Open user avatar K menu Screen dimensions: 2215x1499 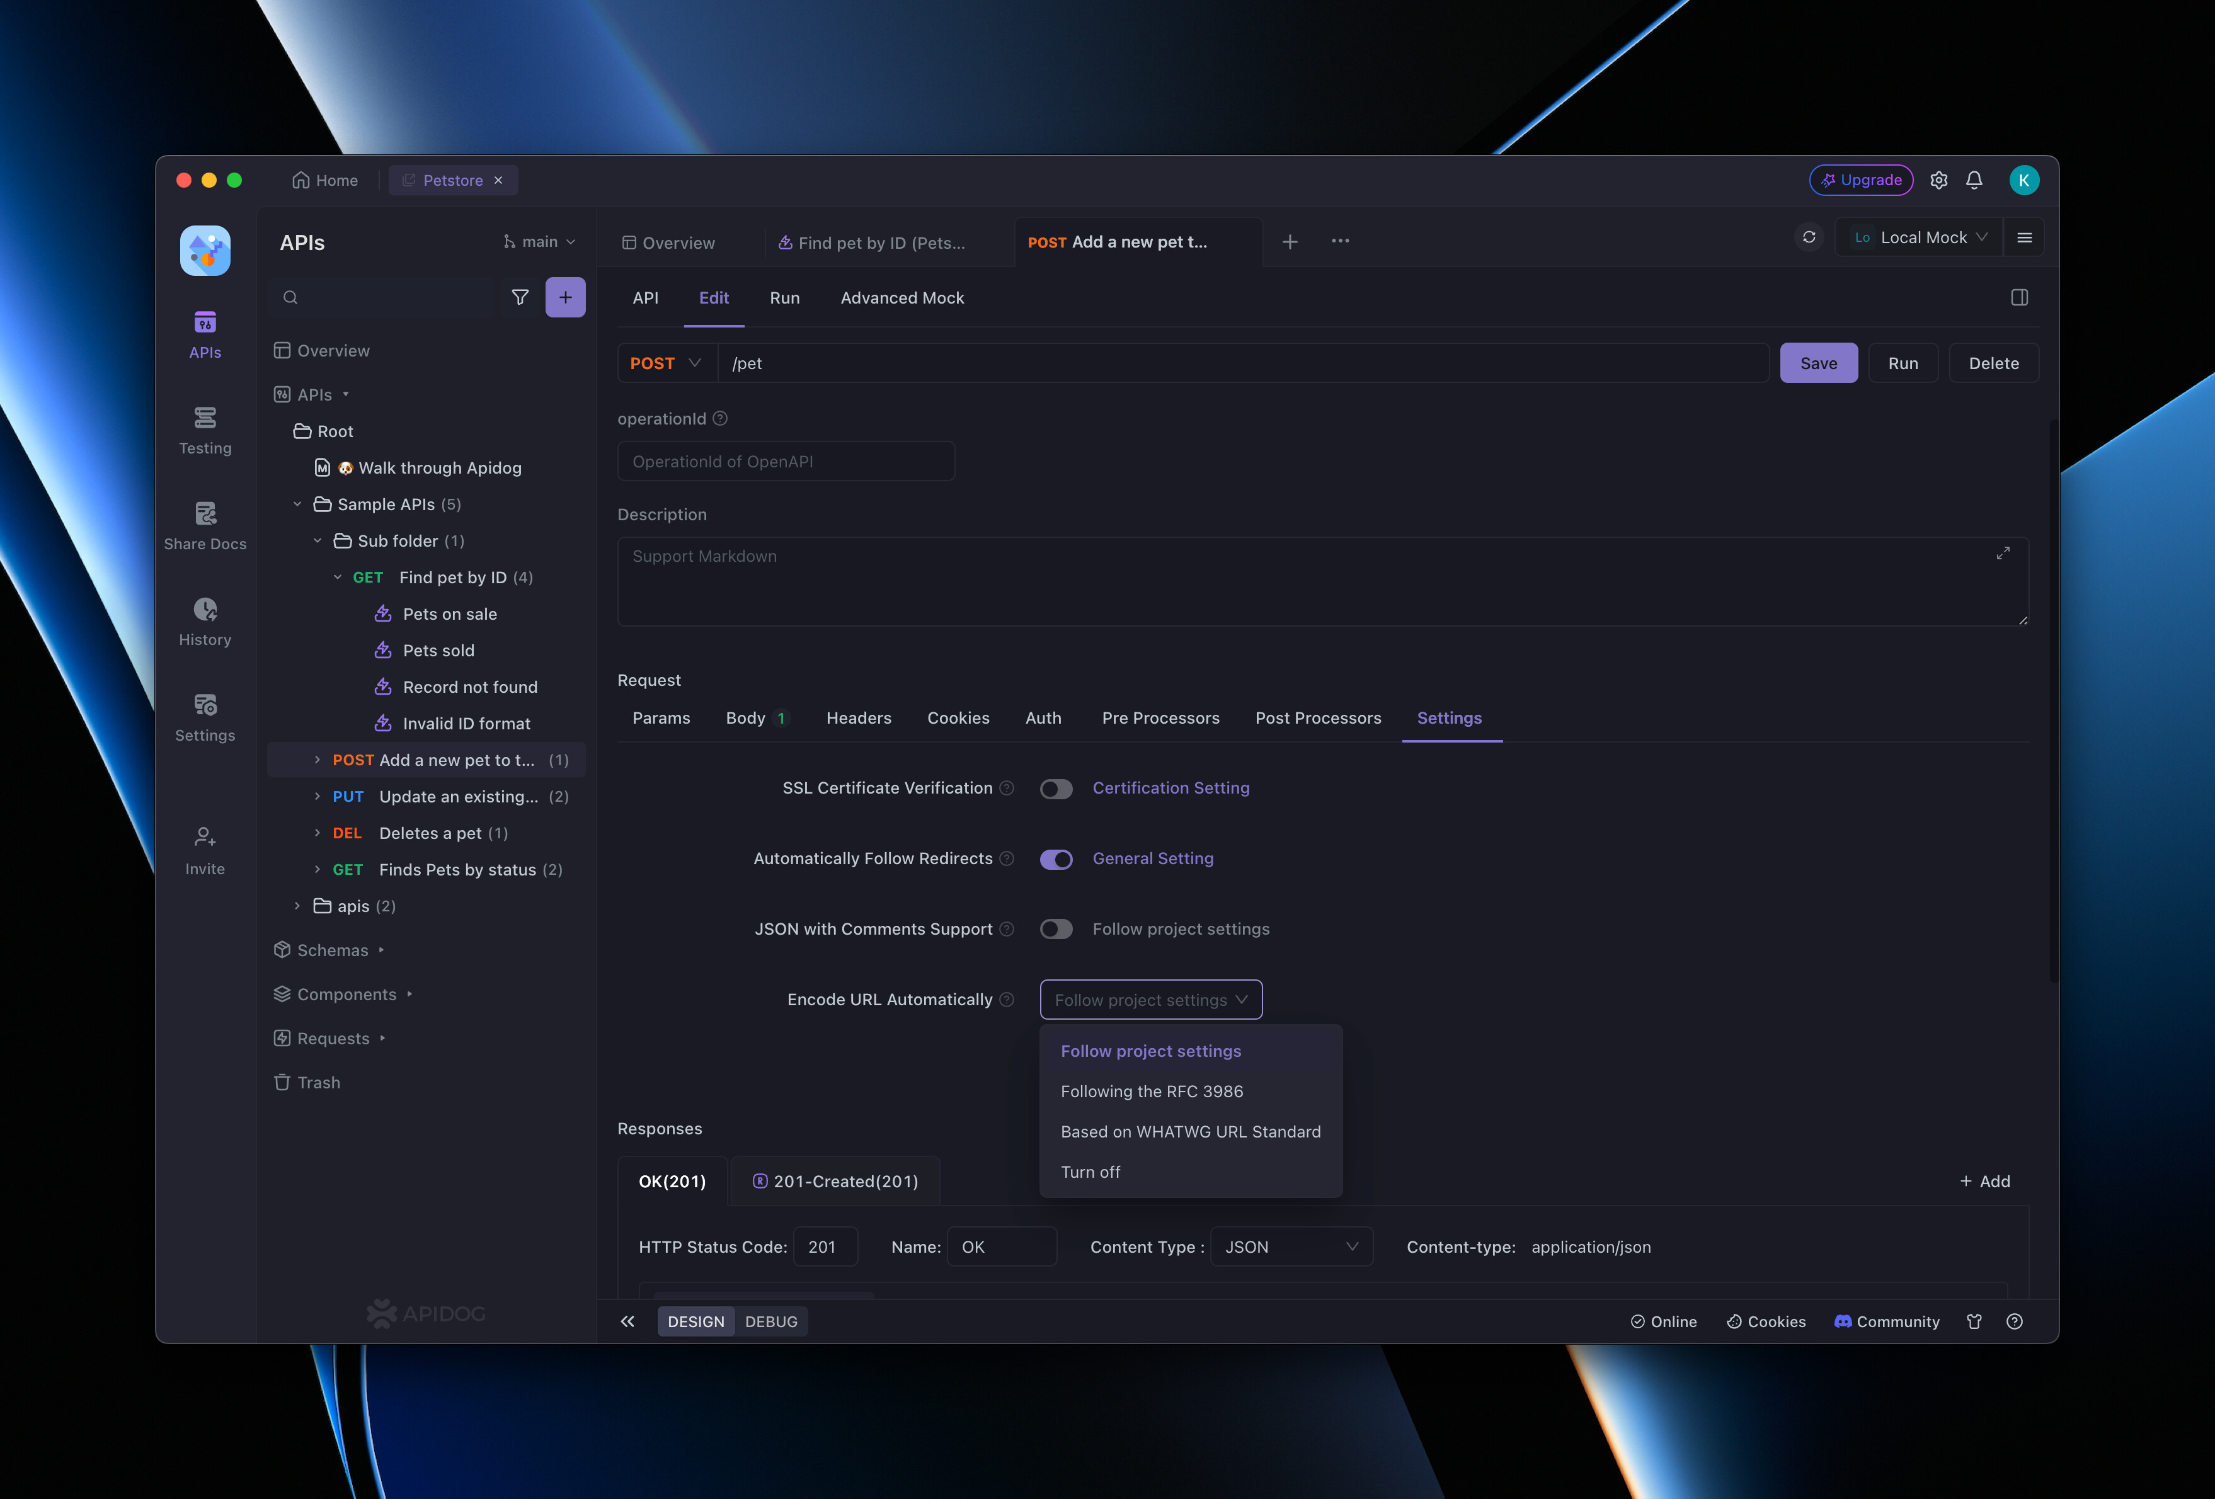click(2023, 180)
